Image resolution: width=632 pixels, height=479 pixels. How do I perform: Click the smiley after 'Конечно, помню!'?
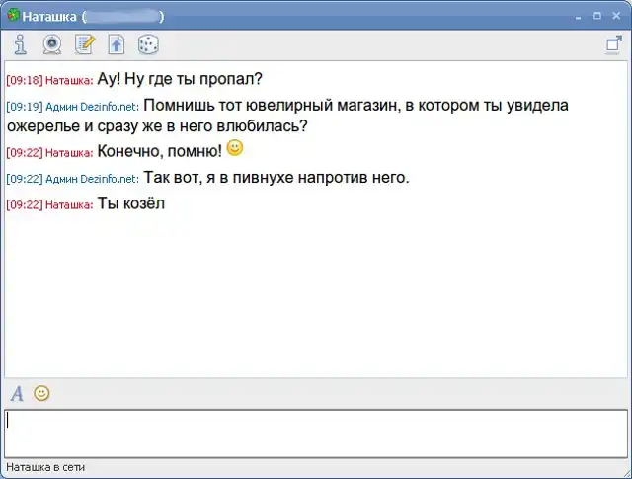pos(234,148)
